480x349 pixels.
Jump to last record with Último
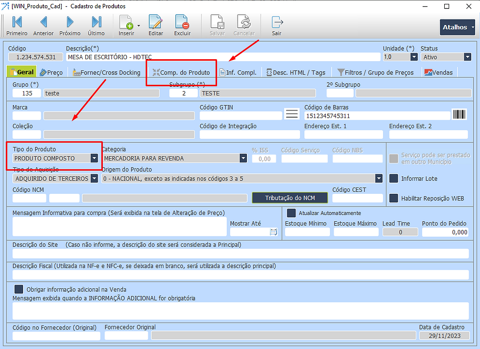click(96, 25)
